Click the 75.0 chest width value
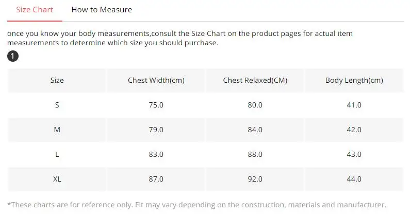Image resolution: width=410 pixels, height=216 pixels. pyautogui.click(x=156, y=105)
